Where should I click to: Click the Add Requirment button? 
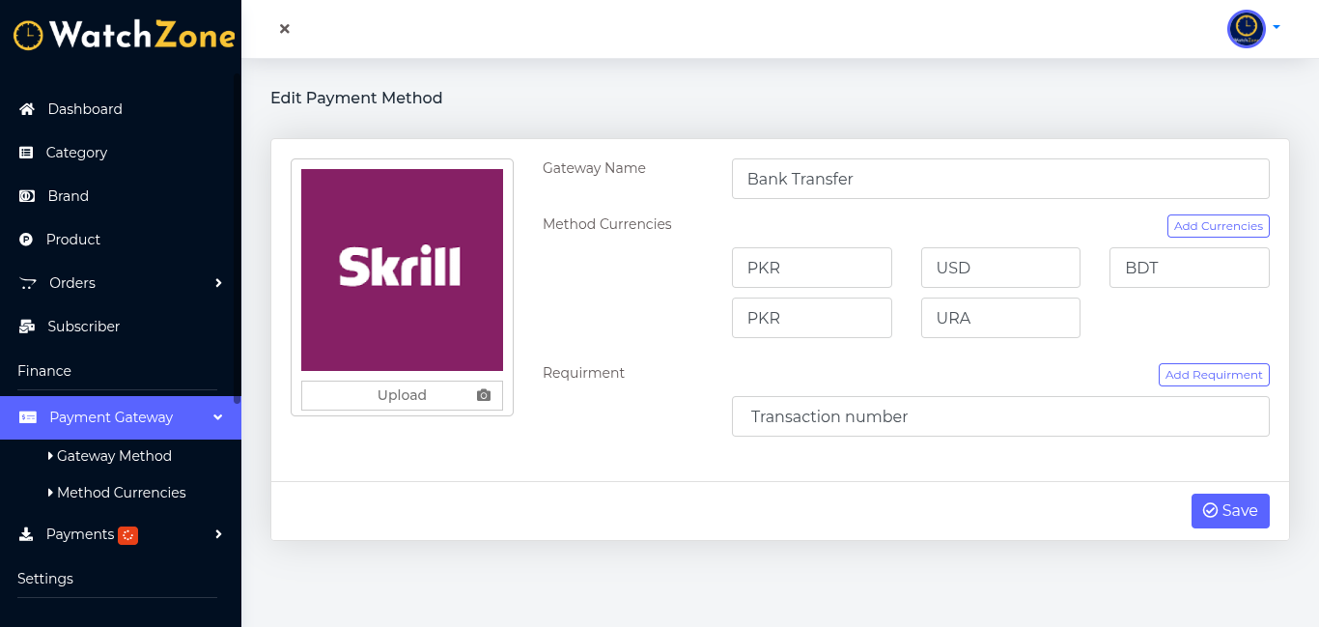tap(1214, 375)
